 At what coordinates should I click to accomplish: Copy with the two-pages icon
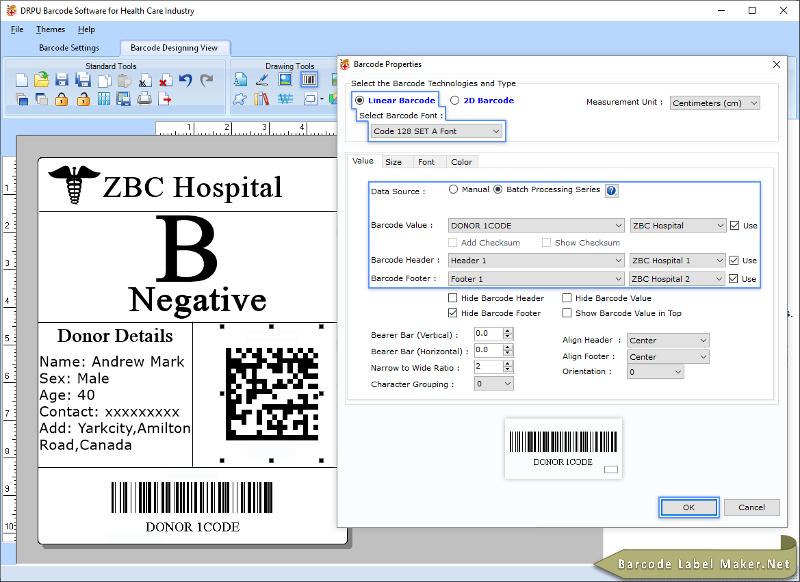coord(104,81)
